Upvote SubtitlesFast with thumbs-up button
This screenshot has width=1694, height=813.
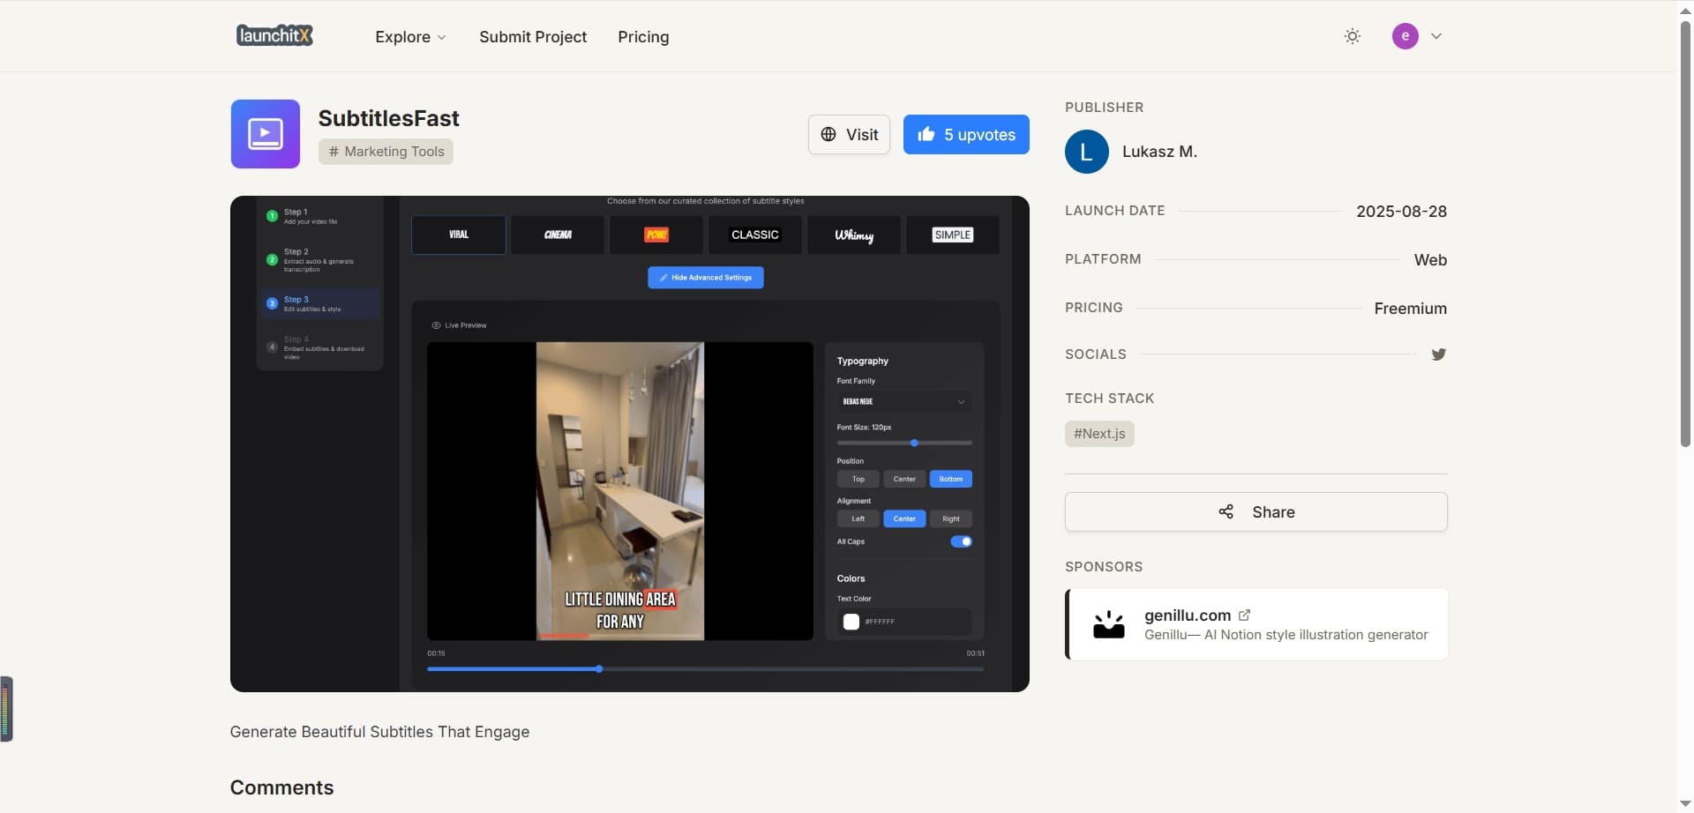(x=966, y=135)
